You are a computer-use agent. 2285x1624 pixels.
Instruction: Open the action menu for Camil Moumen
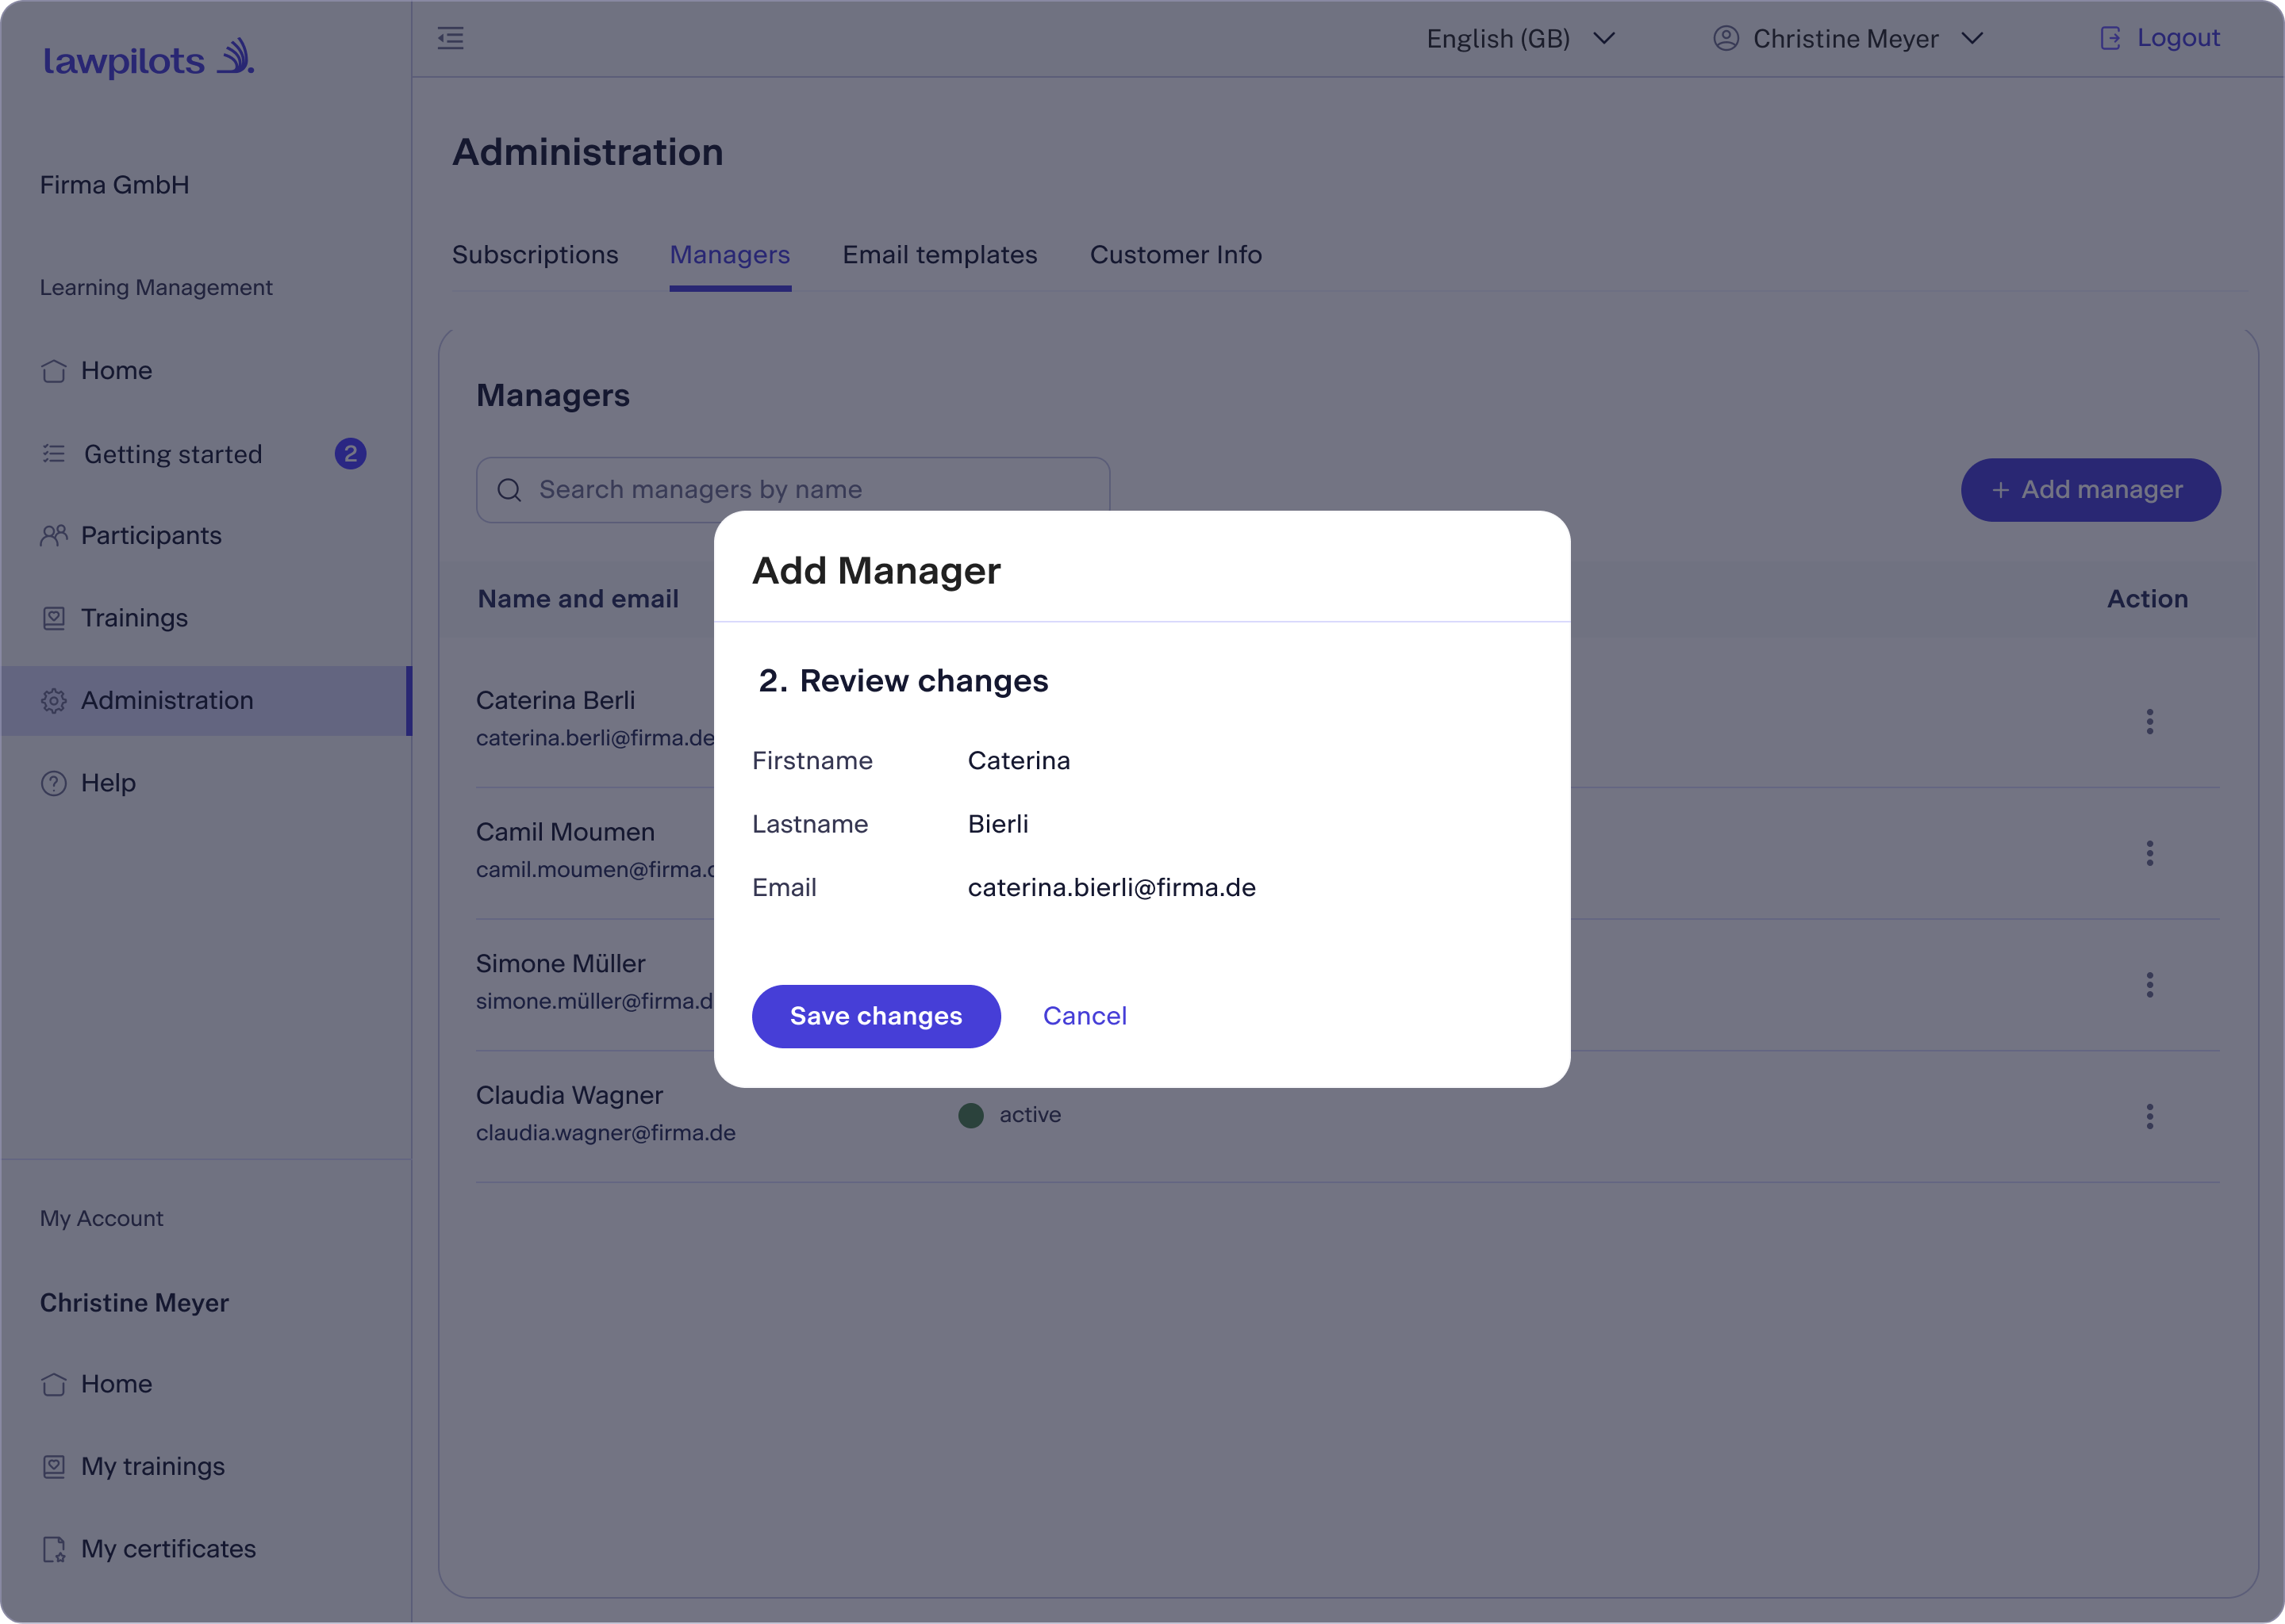click(2149, 853)
